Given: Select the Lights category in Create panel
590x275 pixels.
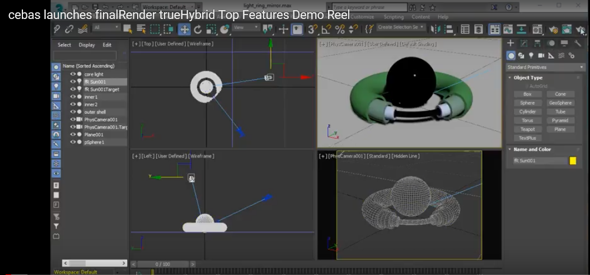Looking at the screenshot, I should (531, 55).
